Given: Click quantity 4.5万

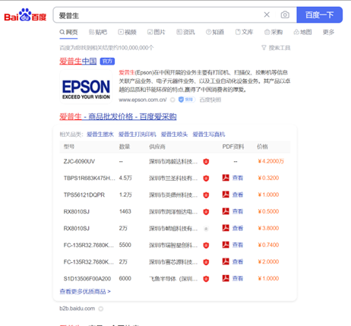Looking at the screenshot, I should [125, 178].
